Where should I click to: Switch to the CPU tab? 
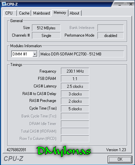10,13
